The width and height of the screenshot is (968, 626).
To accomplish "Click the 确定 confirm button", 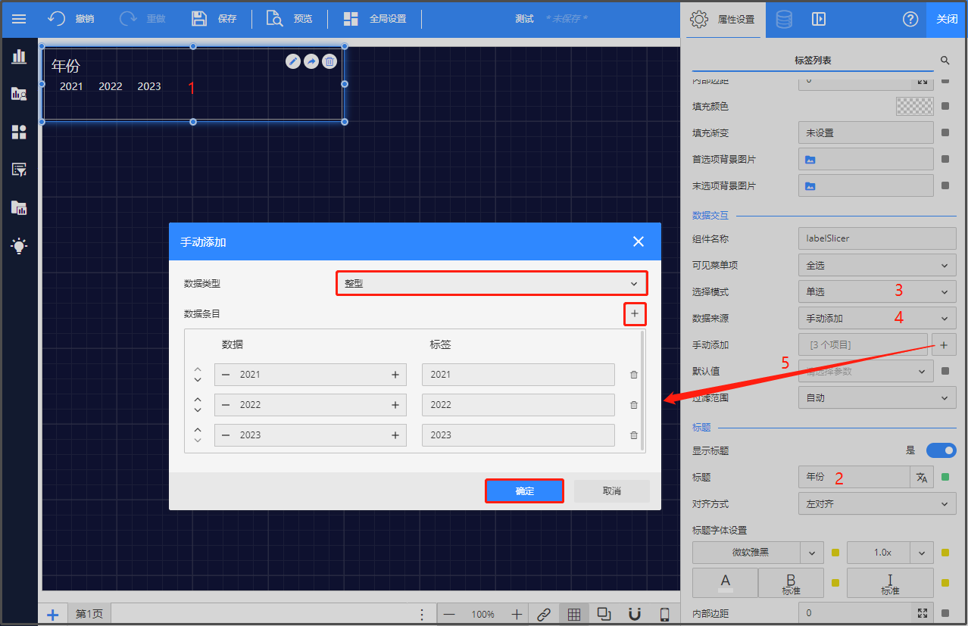I will click(x=524, y=491).
